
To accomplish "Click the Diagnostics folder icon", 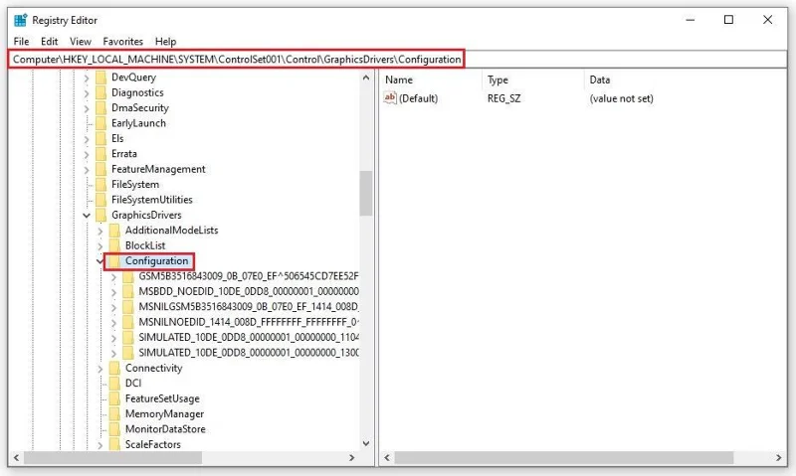I will (101, 92).
